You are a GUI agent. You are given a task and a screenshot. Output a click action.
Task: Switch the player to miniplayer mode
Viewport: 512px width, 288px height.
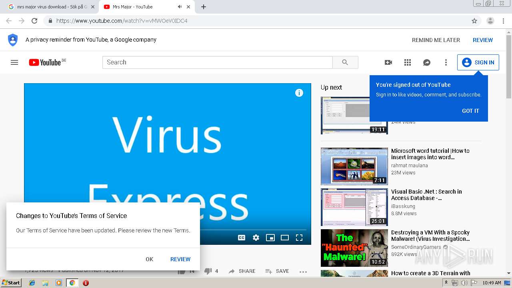(270, 238)
